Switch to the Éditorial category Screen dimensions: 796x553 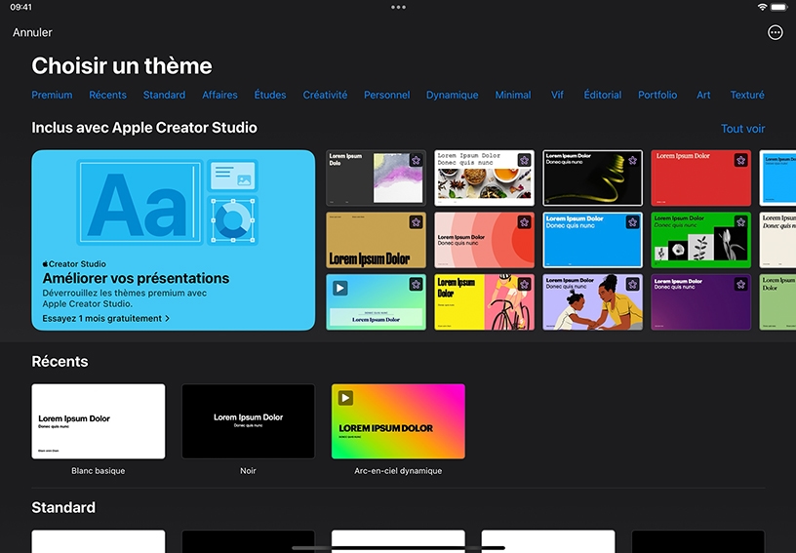point(603,95)
